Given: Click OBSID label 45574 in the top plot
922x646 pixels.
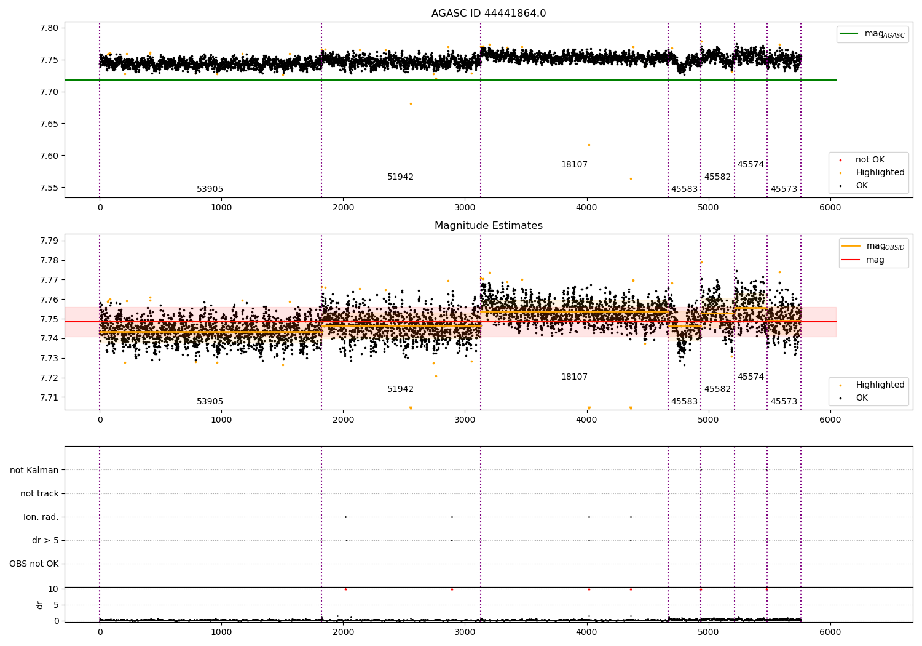Looking at the screenshot, I should [x=751, y=165].
